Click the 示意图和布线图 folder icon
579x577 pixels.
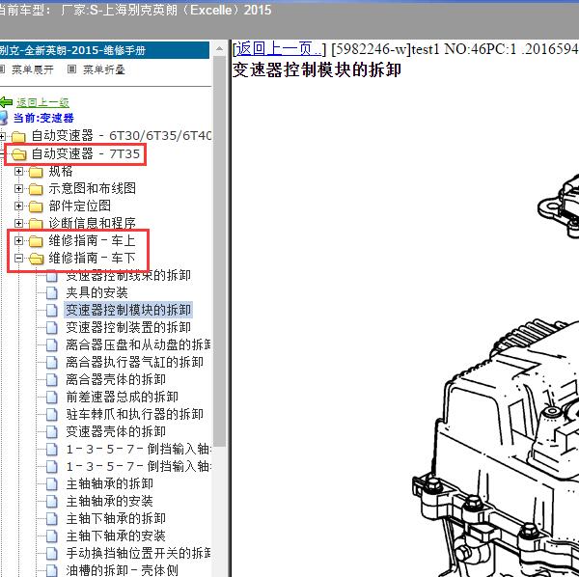[x=36, y=189]
